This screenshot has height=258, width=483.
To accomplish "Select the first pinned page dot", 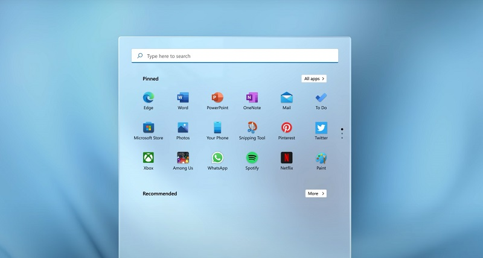I will [342, 129].
